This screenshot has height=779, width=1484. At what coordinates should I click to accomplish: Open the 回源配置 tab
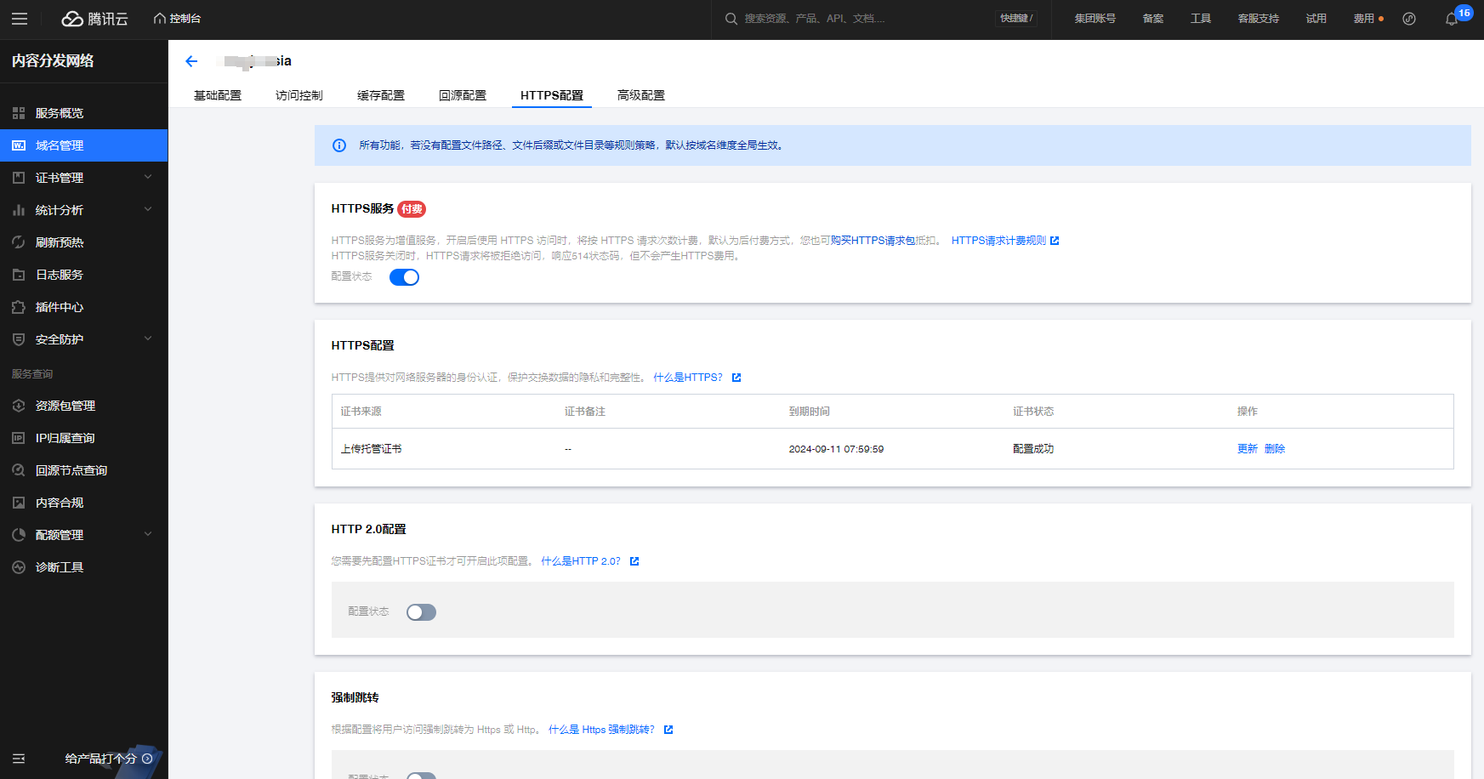[463, 95]
